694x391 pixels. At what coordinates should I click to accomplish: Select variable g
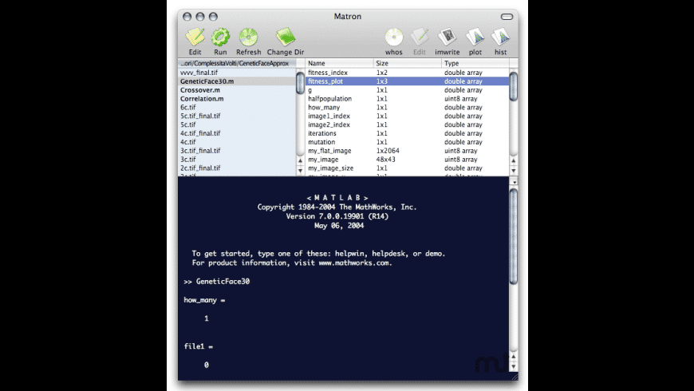(x=407, y=90)
